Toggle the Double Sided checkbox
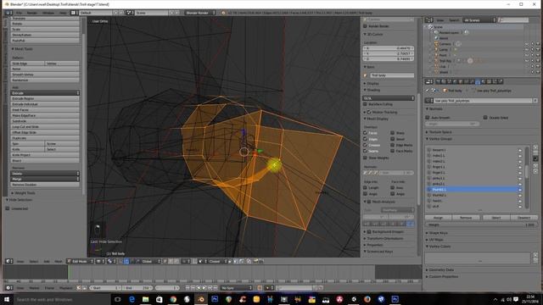This screenshot has height=305, width=543. pyautogui.click(x=485, y=118)
